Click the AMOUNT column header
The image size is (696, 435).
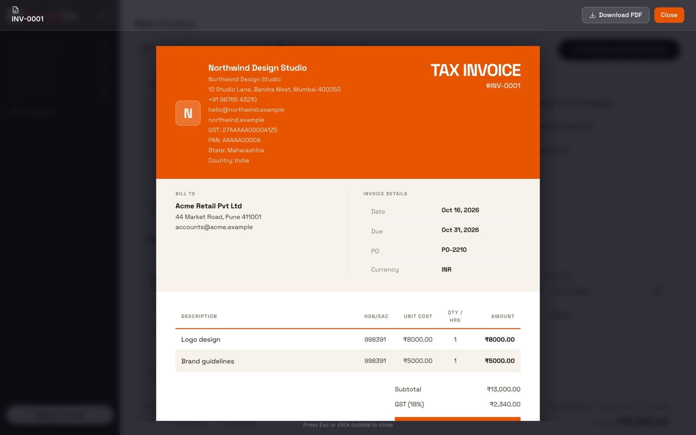(x=503, y=316)
